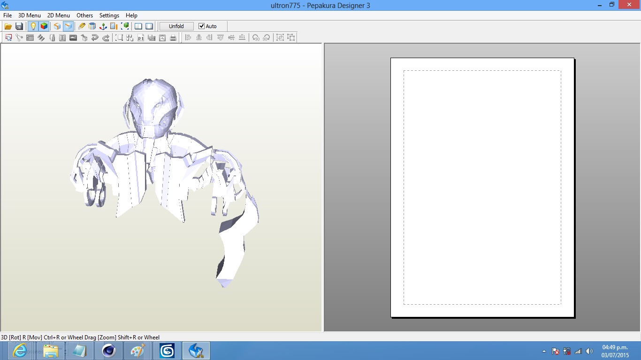
Task: Click the align bottom icon
Action: 242,37
